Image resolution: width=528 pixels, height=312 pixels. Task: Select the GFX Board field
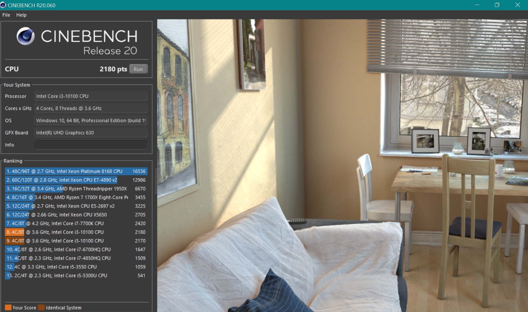91,133
